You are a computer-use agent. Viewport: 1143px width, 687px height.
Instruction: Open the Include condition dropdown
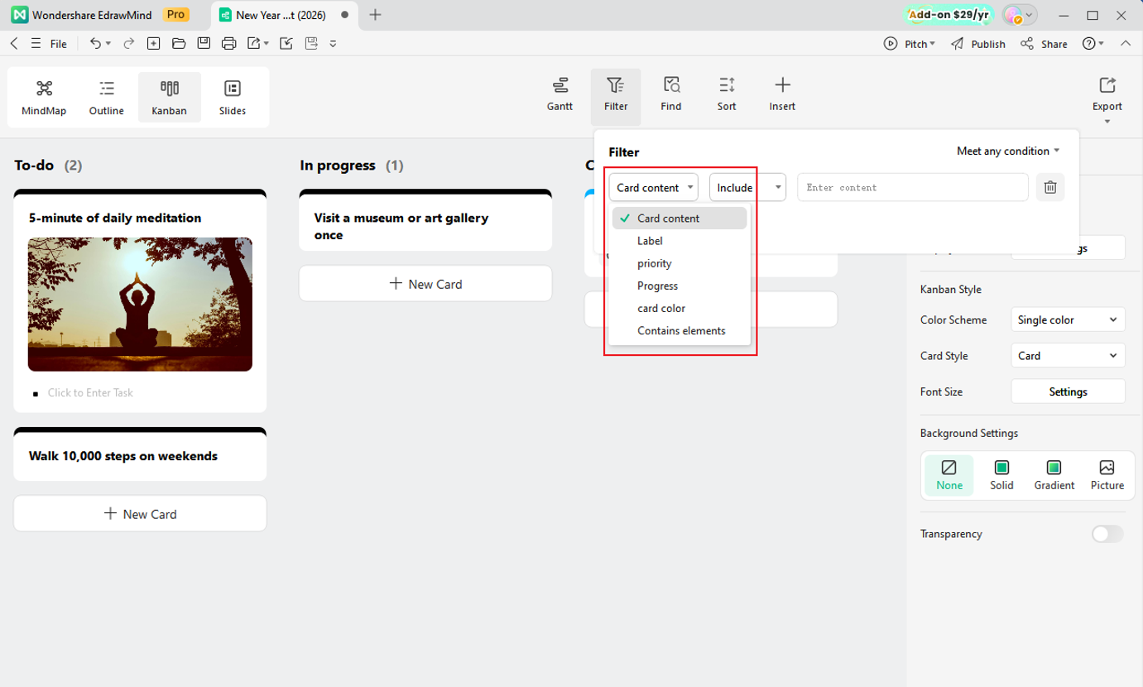pyautogui.click(x=747, y=188)
